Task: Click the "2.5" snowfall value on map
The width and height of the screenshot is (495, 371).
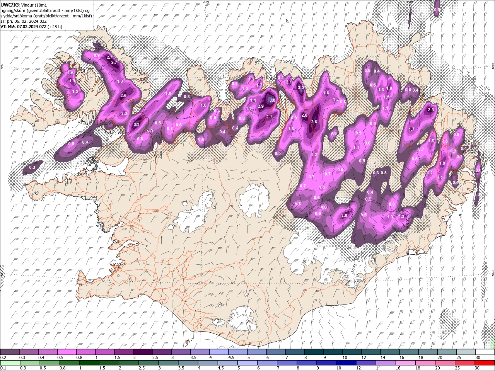Action: click(x=431, y=110)
